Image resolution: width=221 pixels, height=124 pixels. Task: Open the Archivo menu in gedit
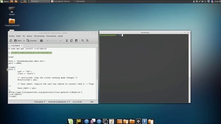(12, 36)
